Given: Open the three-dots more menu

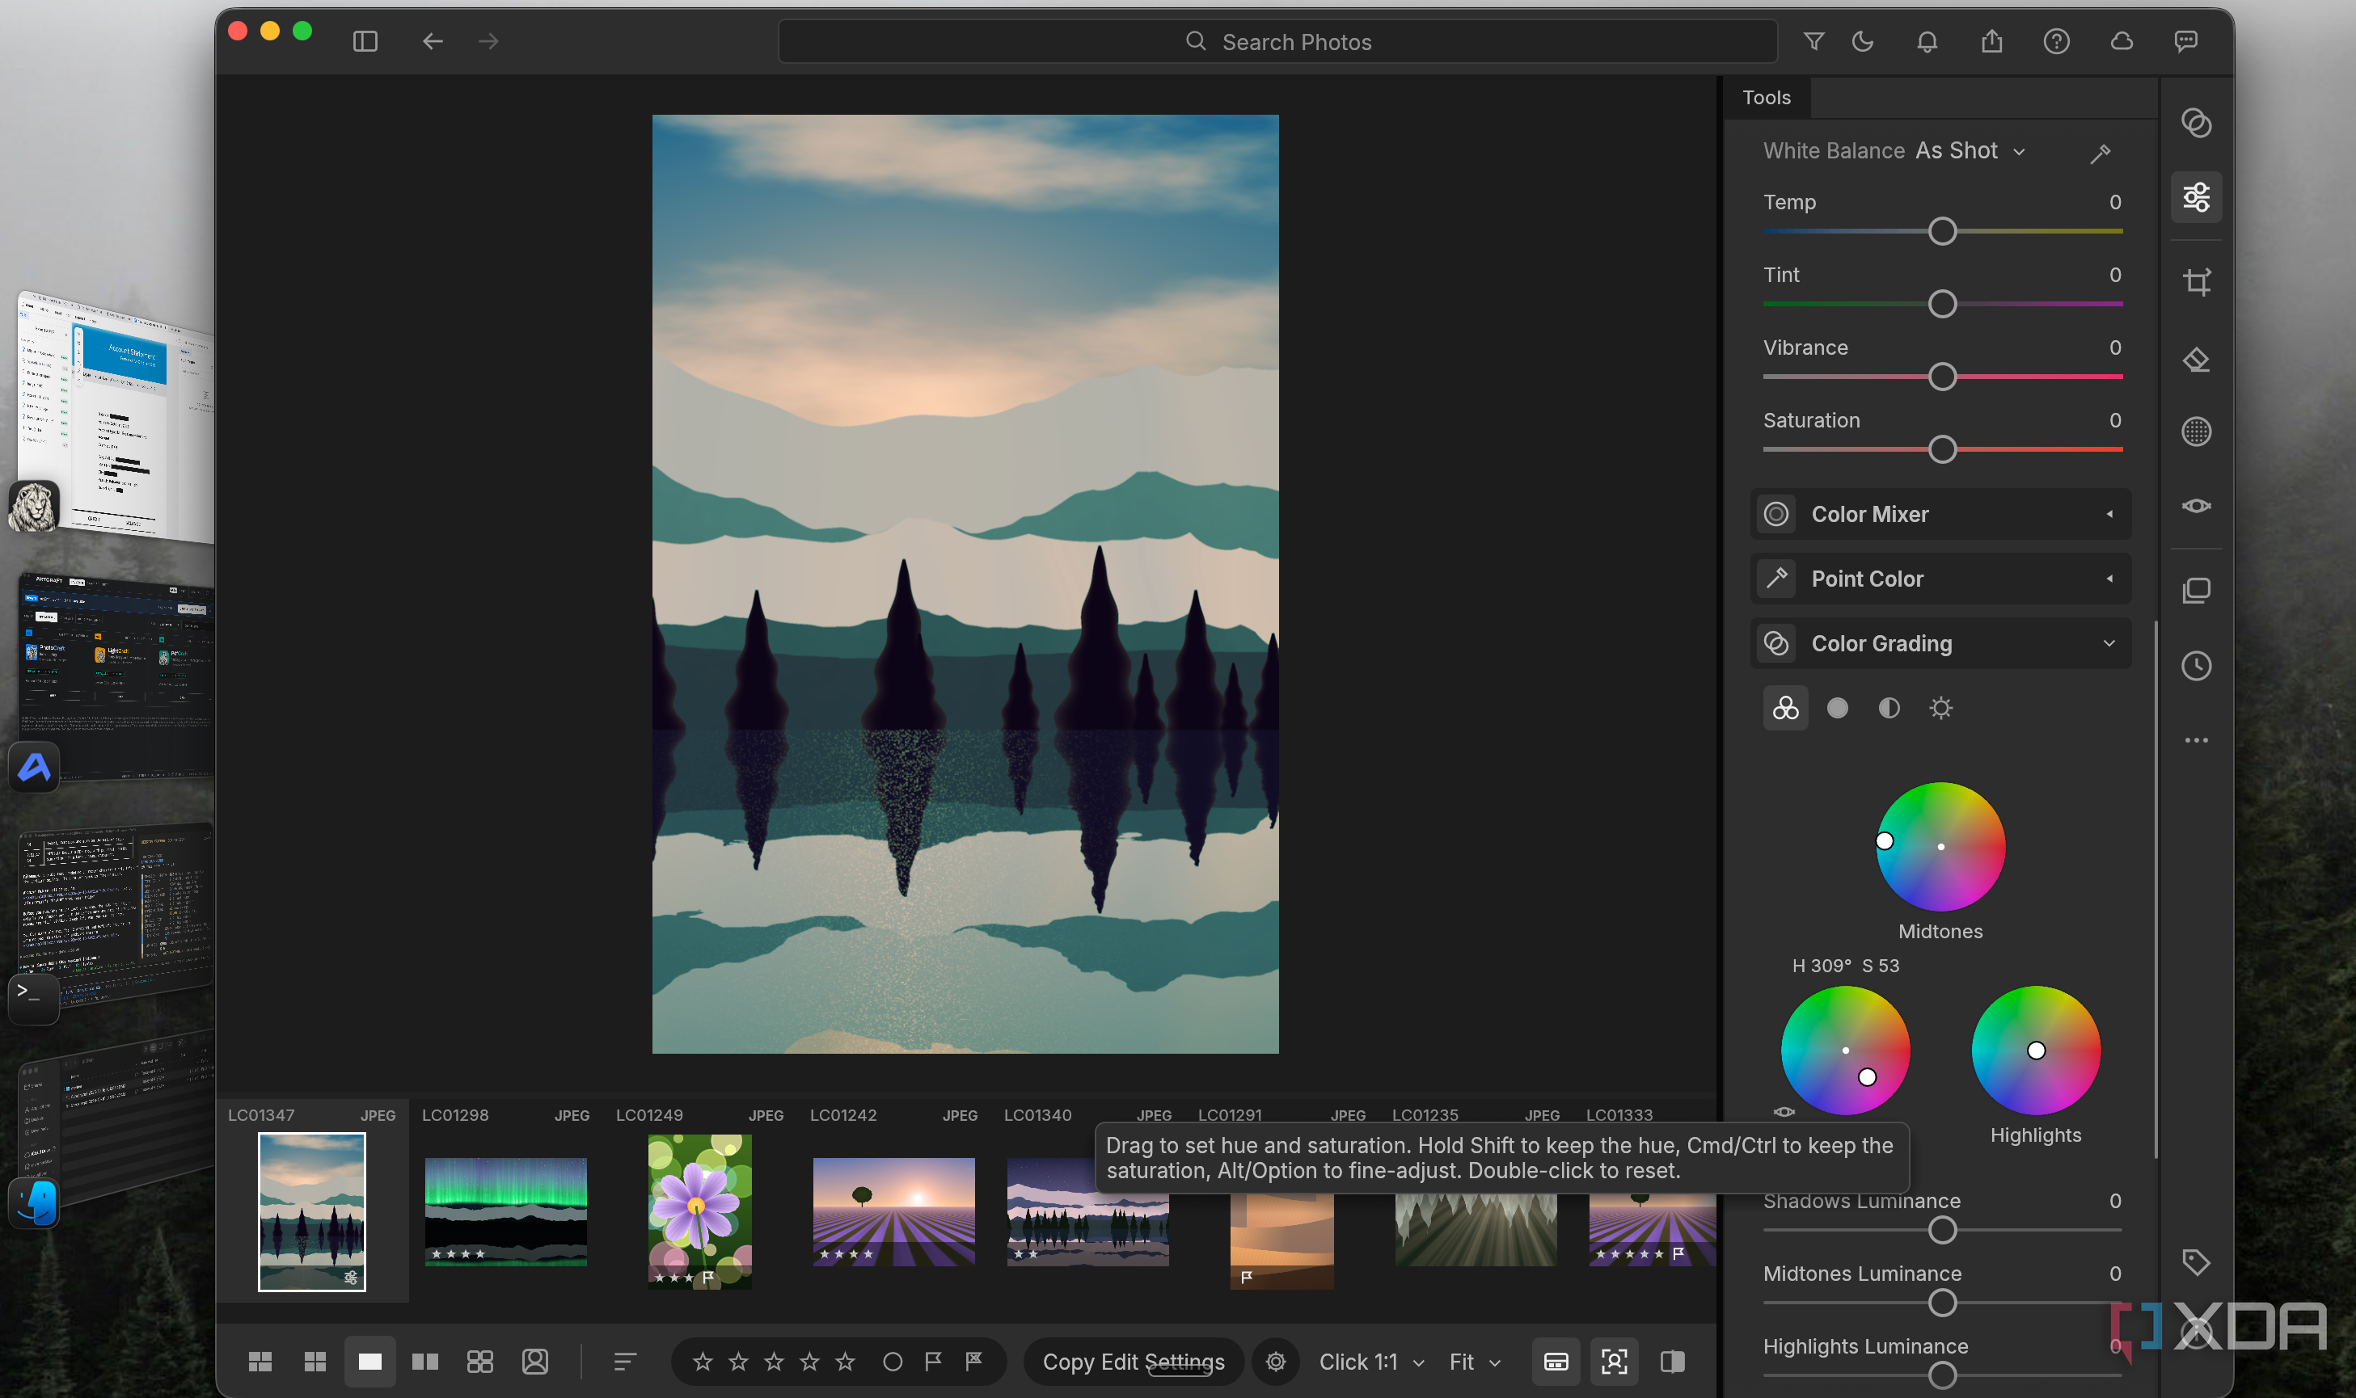Looking at the screenshot, I should [x=2196, y=740].
